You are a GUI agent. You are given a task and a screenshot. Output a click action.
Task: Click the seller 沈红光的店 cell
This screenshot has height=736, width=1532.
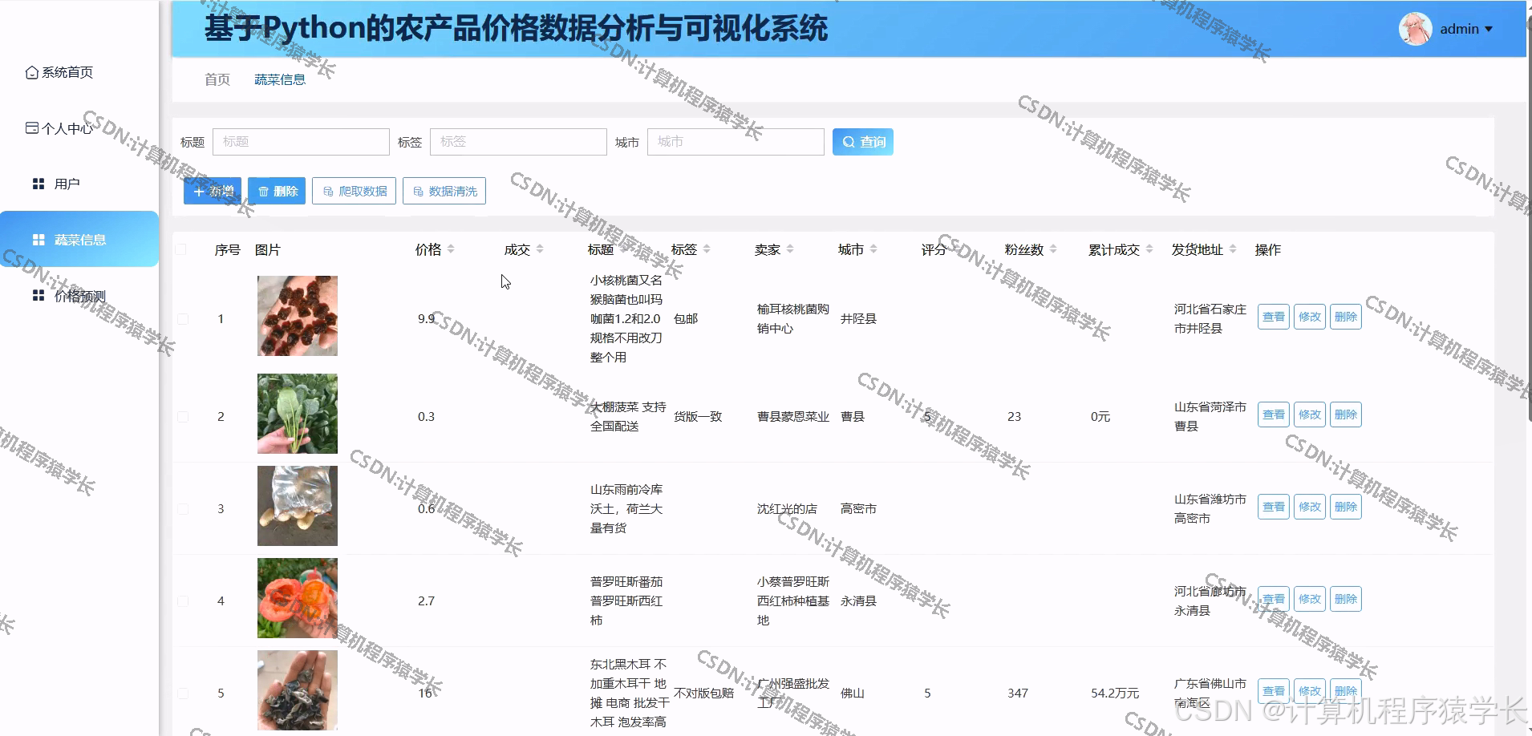(x=787, y=508)
